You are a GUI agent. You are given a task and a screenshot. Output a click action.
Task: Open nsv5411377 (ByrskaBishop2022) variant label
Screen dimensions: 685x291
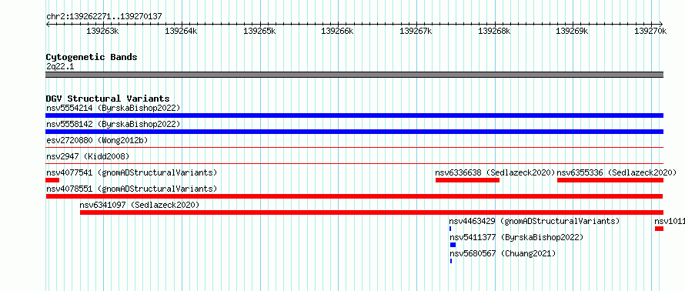point(516,237)
